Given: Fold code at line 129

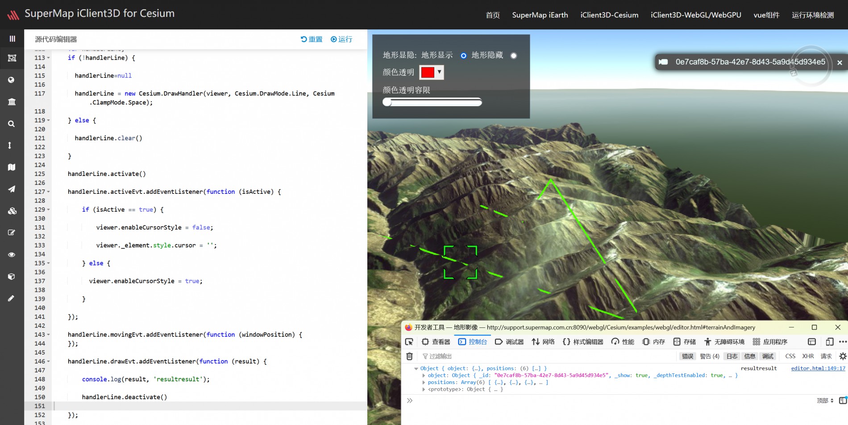Looking at the screenshot, I should pos(49,209).
